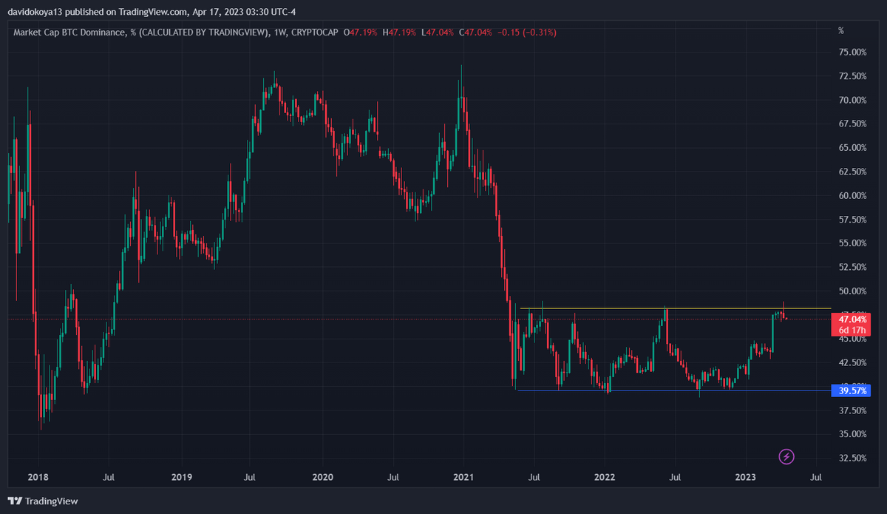Click the 60.00% price axis label
Image resolution: width=887 pixels, height=514 pixels.
852,195
